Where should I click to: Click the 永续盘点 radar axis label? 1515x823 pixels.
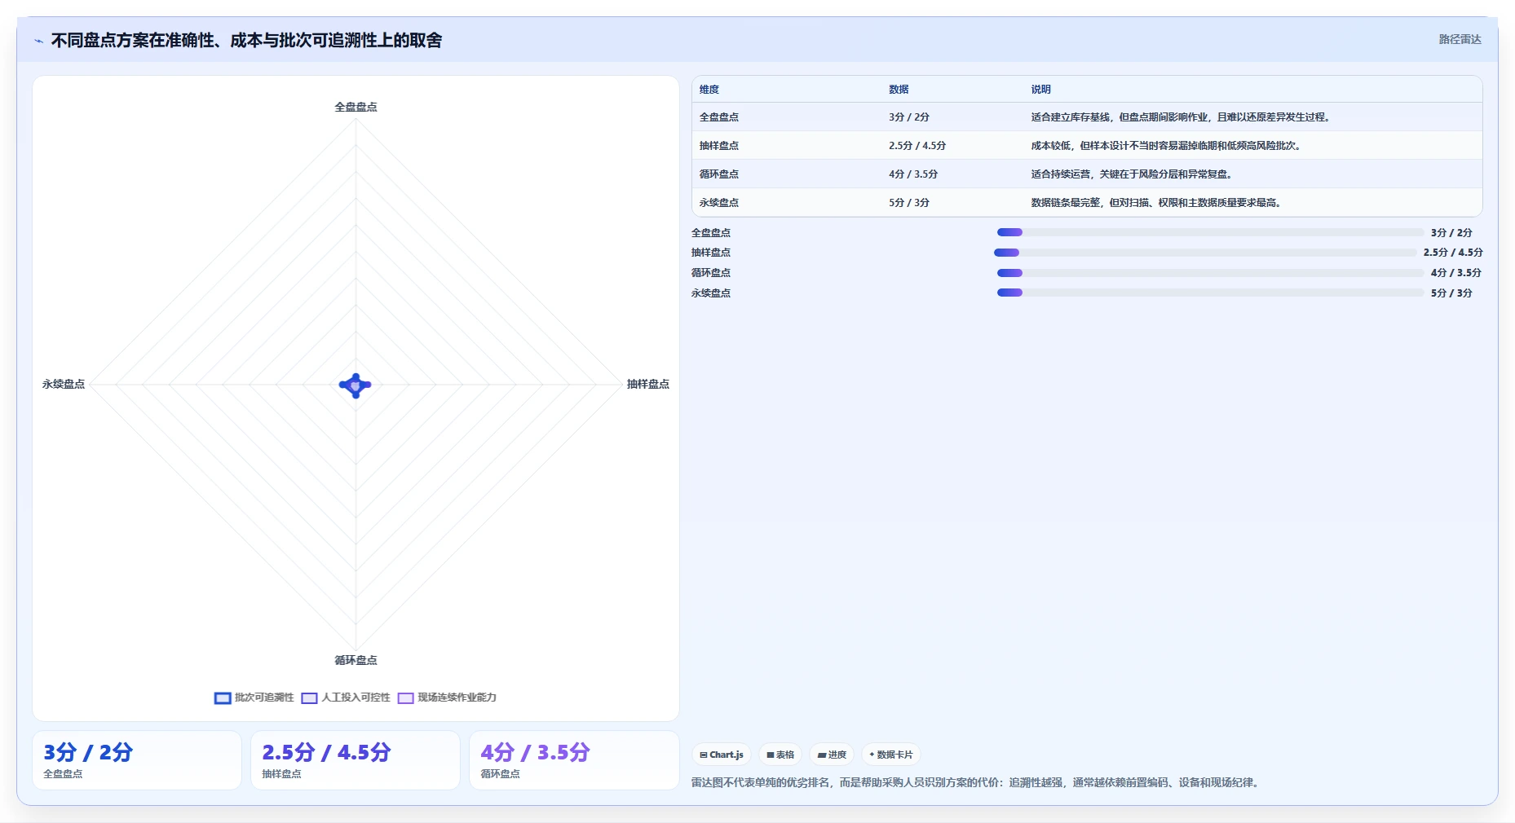click(64, 384)
